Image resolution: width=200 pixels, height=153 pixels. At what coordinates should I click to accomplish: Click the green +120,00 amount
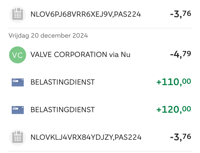174,110
